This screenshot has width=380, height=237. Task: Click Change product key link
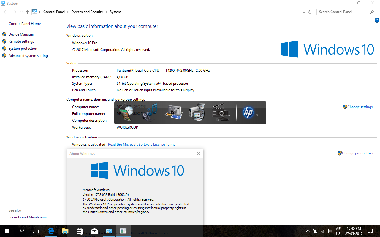pyautogui.click(x=358, y=153)
